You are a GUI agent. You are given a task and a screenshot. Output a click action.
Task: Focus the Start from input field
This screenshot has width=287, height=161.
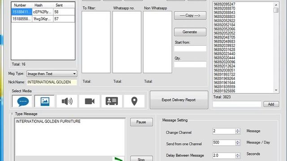coord(190,48)
